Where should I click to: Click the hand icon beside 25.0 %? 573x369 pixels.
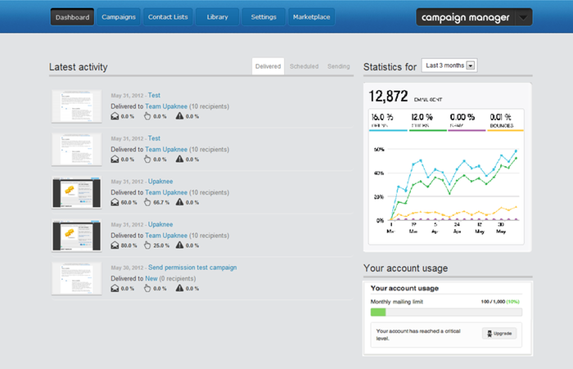pyautogui.click(x=147, y=245)
